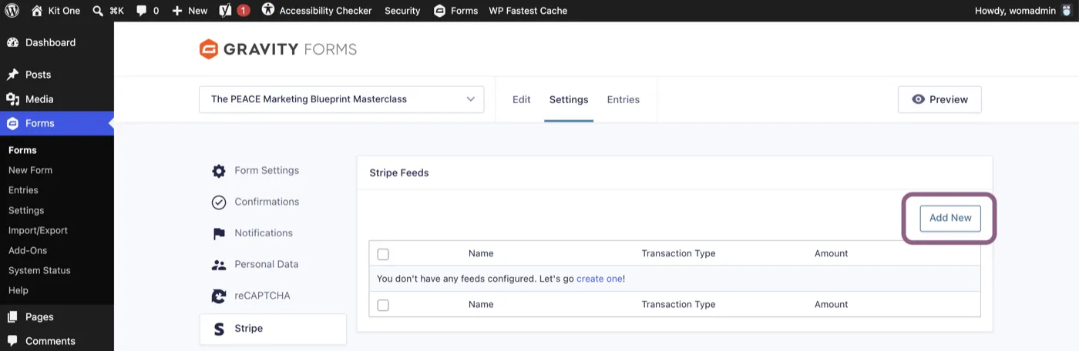Click Amount column header at top
This screenshot has height=351, width=1079.
tap(831, 253)
